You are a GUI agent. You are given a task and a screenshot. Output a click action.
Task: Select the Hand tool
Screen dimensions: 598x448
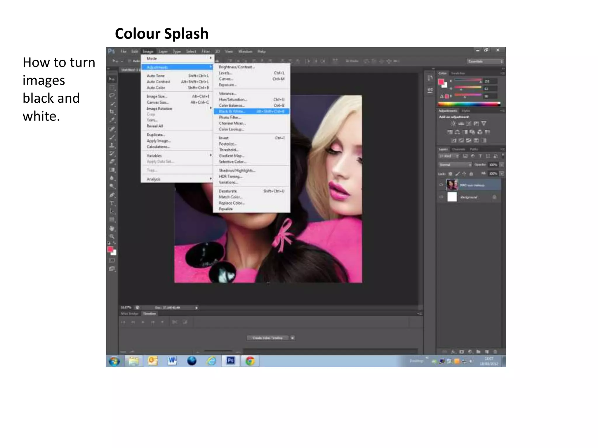click(x=112, y=228)
